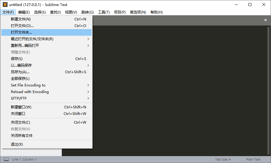Viewport: 271px width, 163px height.
Task: Click Line 1, Column 1 status text
Action: (24, 159)
